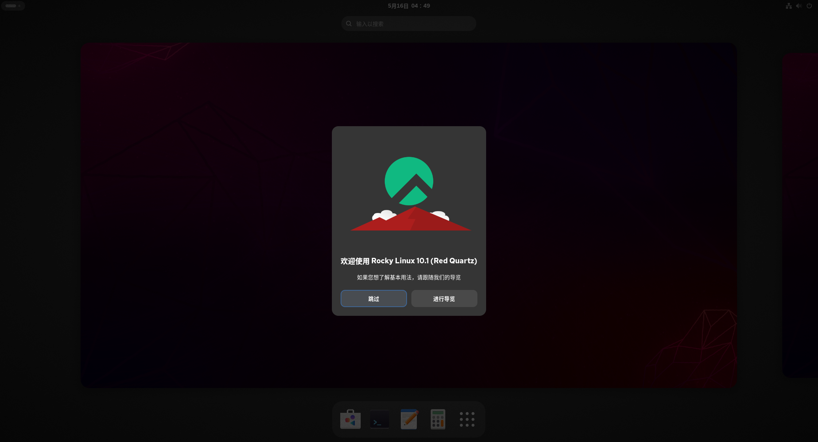This screenshot has height=442, width=818.
Task: Switch to the next workspace at right edge
Action: [x=800, y=215]
